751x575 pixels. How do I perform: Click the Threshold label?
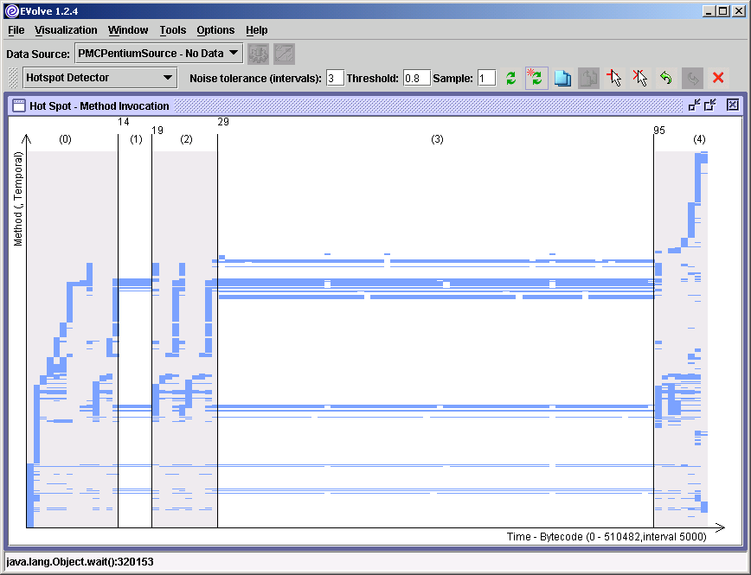pos(373,78)
